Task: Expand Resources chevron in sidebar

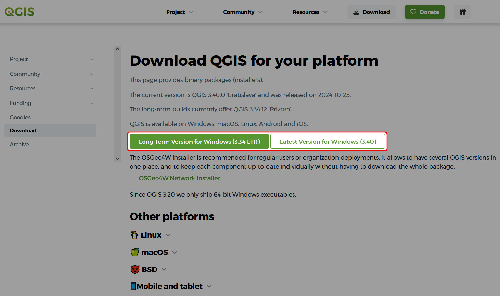Action: pos(92,89)
